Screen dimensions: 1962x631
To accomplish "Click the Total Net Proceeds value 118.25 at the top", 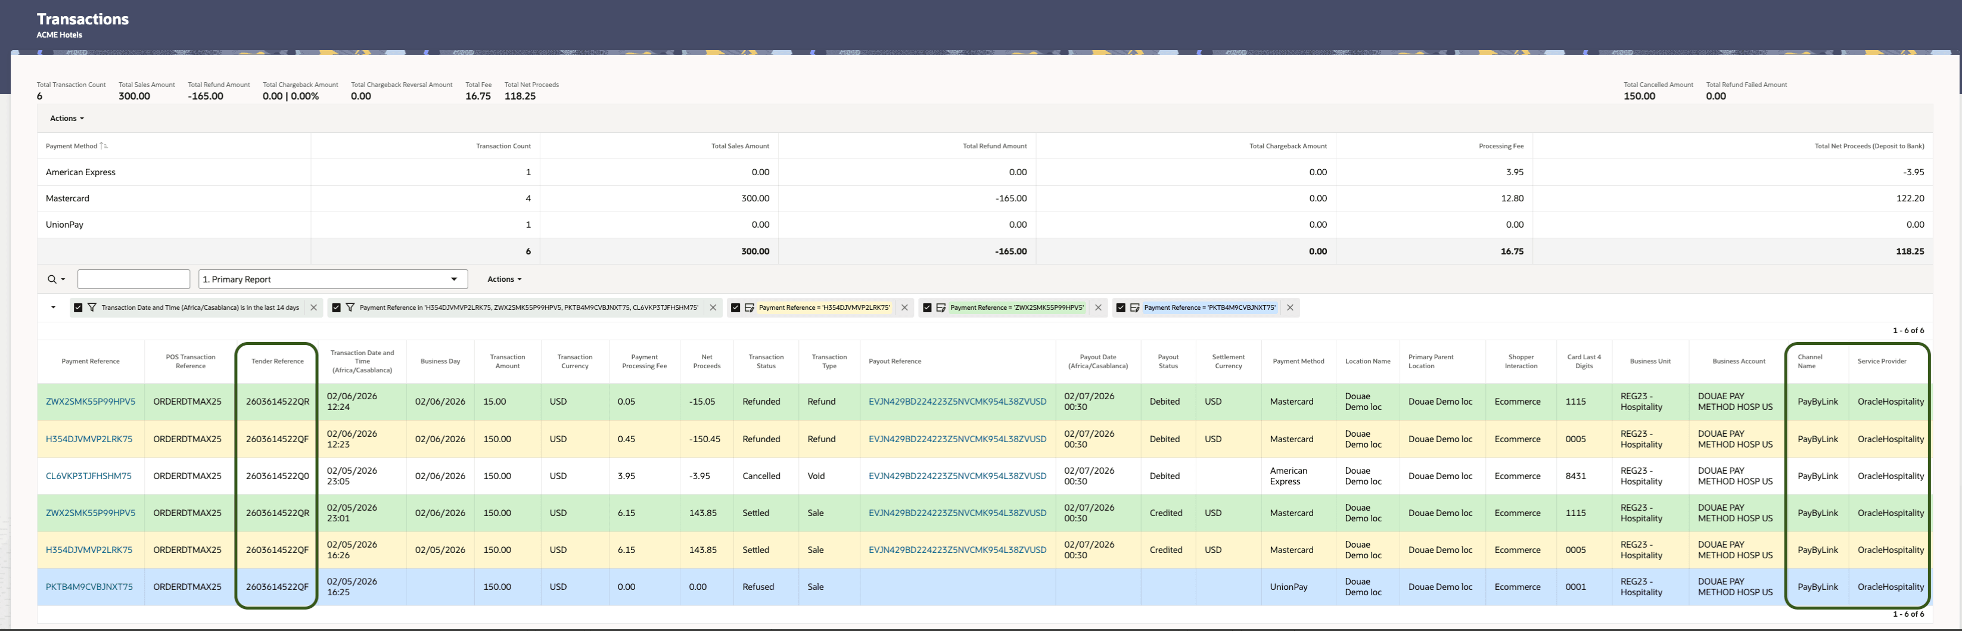I will click(520, 96).
